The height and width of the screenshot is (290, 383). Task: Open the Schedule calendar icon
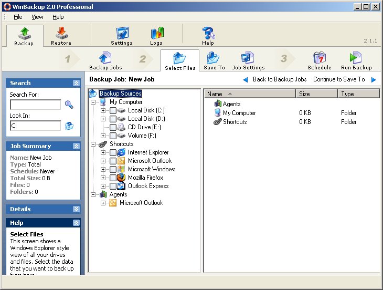point(319,58)
